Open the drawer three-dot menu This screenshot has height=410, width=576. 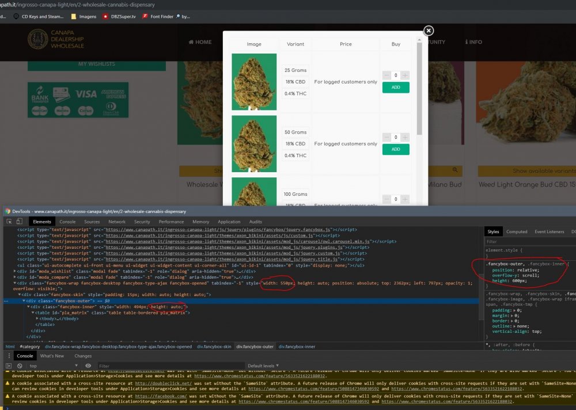click(x=9, y=356)
